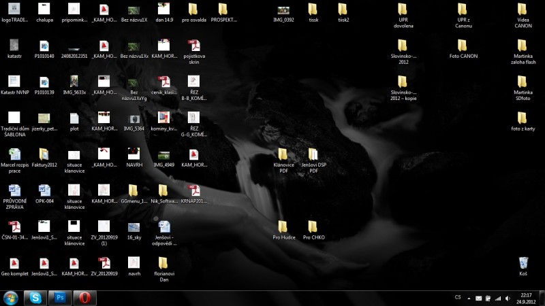Select the IMG_0392 image thumbnail
The height and width of the screenshot is (306, 545).
pyautogui.click(x=283, y=10)
